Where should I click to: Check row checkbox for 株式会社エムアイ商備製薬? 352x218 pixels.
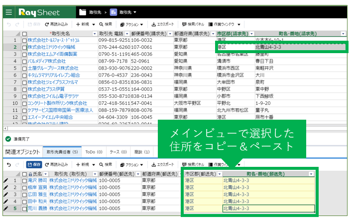[24, 55]
